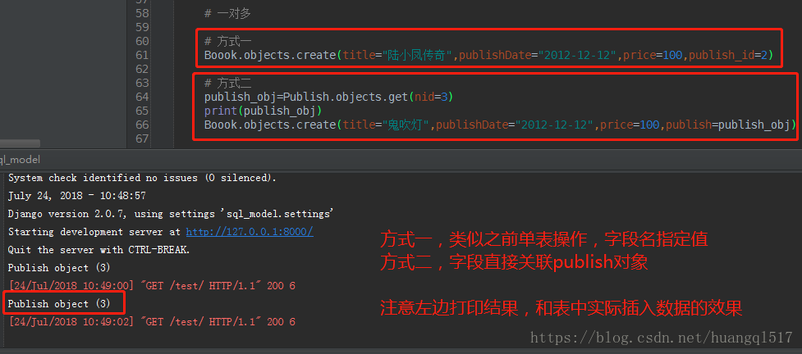Image resolution: width=802 pixels, height=354 pixels.
Task: Click 'Quit the server with CTRL-BREAK.' line
Action: [99, 250]
